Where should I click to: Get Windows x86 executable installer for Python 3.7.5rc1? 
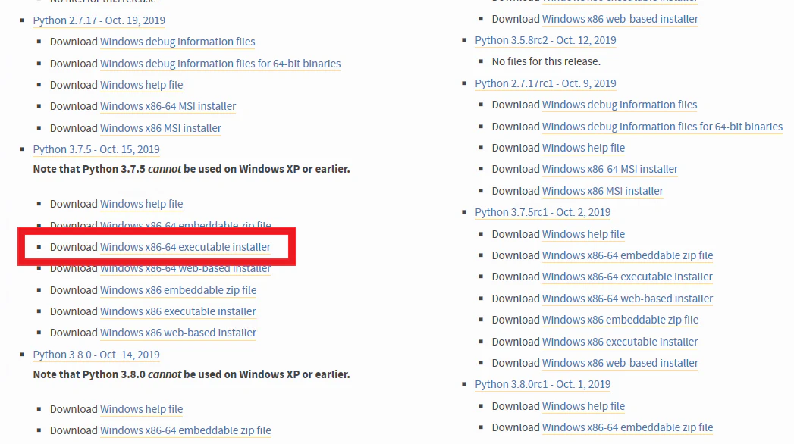pyautogui.click(x=620, y=342)
